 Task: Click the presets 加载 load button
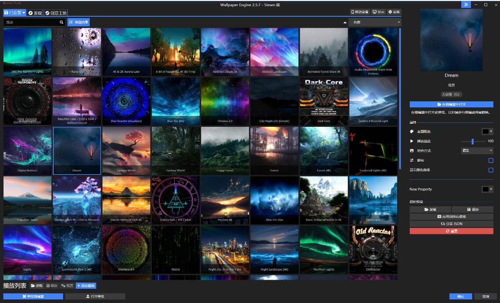430,210
